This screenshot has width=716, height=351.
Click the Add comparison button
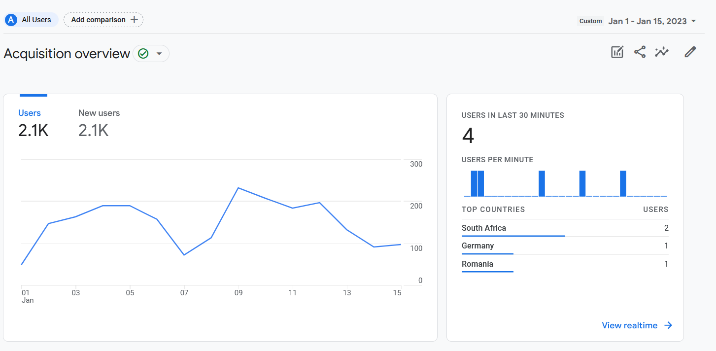point(103,20)
